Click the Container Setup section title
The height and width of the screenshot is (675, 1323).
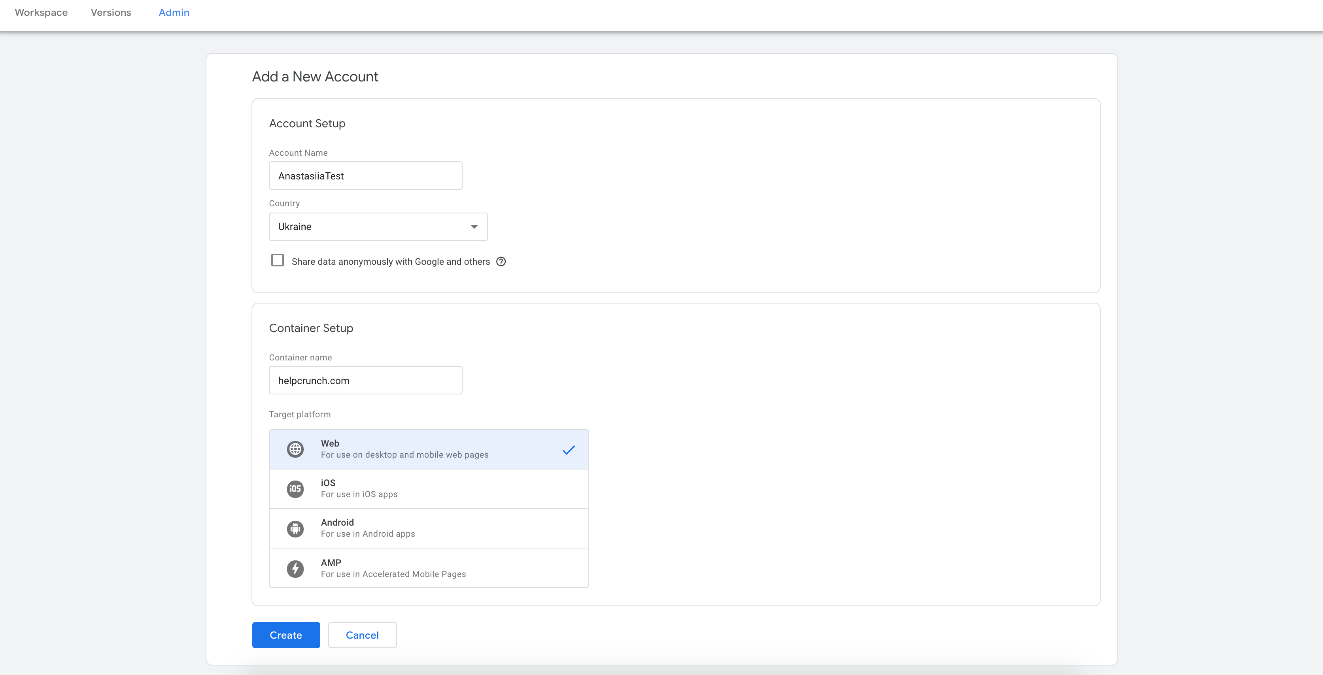pyautogui.click(x=311, y=328)
